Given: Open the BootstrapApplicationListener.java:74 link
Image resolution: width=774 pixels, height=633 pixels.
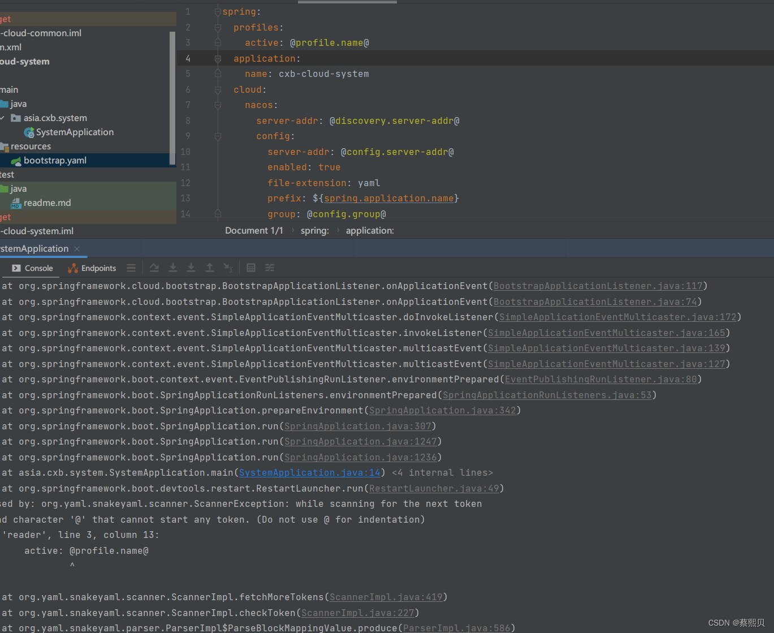Looking at the screenshot, I should pos(595,302).
